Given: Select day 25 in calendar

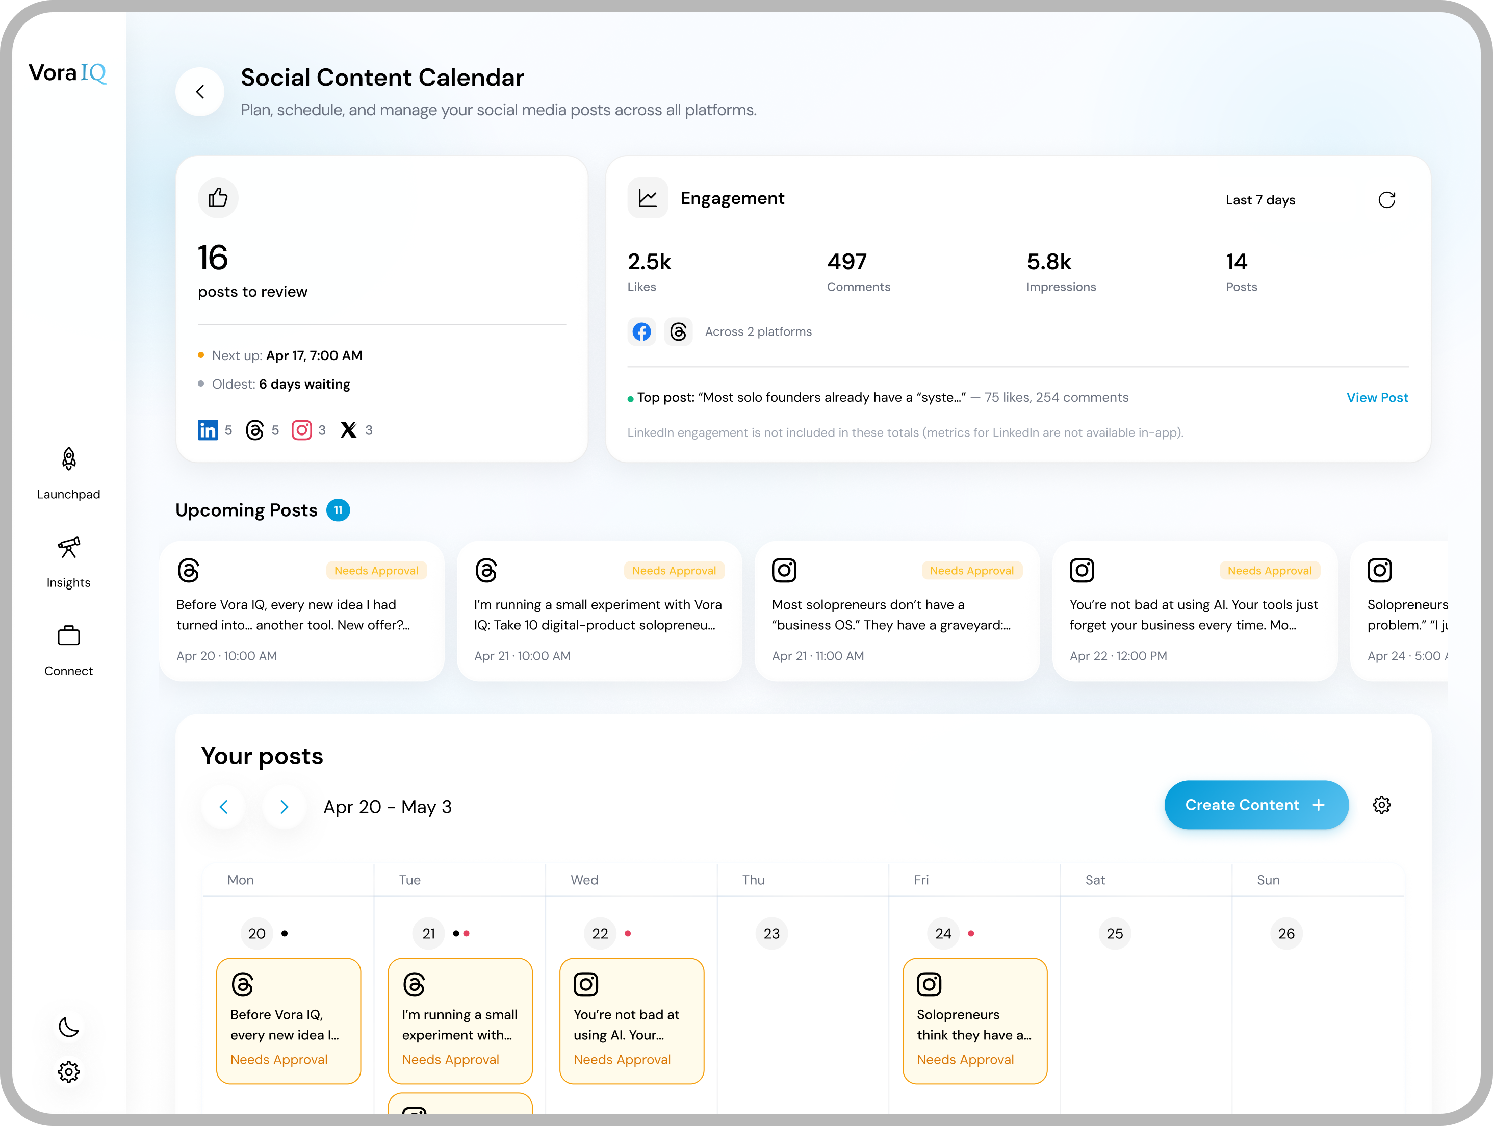Looking at the screenshot, I should coord(1115,934).
